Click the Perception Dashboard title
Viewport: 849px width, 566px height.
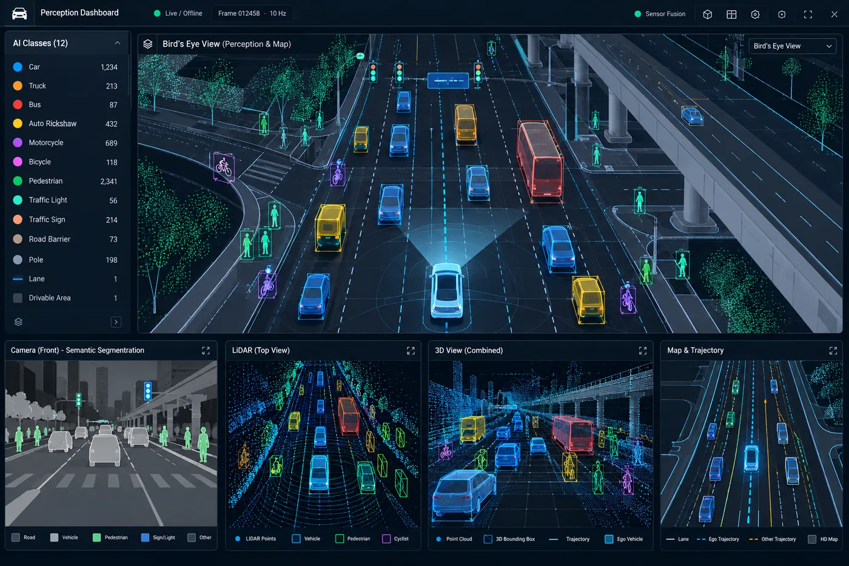[x=79, y=13]
